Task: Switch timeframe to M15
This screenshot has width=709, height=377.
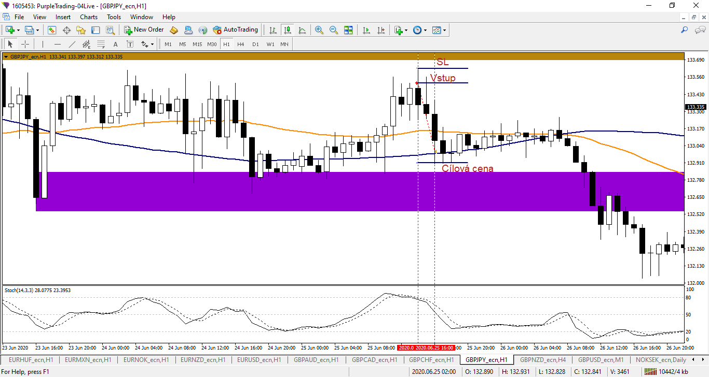Action: point(197,45)
